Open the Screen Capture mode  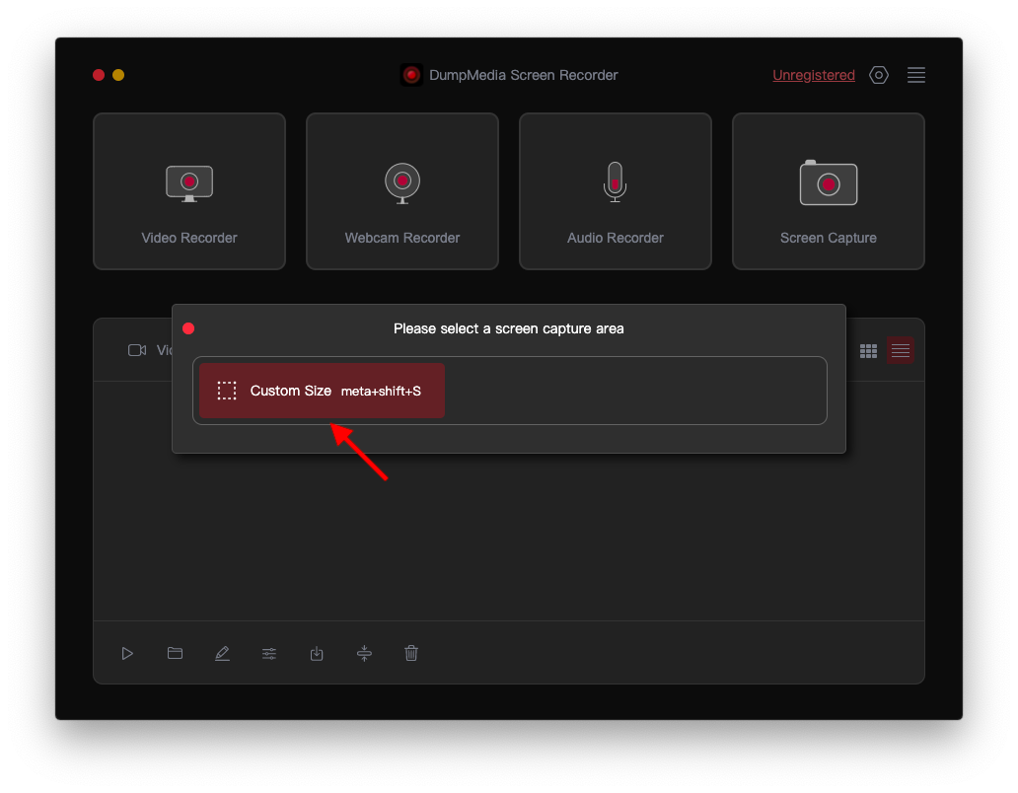[x=828, y=190]
